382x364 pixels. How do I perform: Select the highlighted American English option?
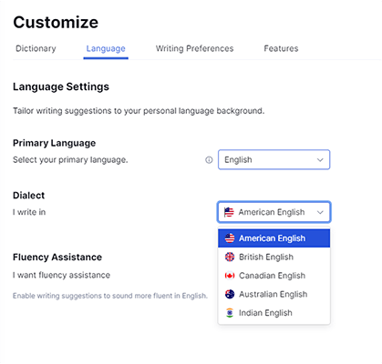pos(274,238)
